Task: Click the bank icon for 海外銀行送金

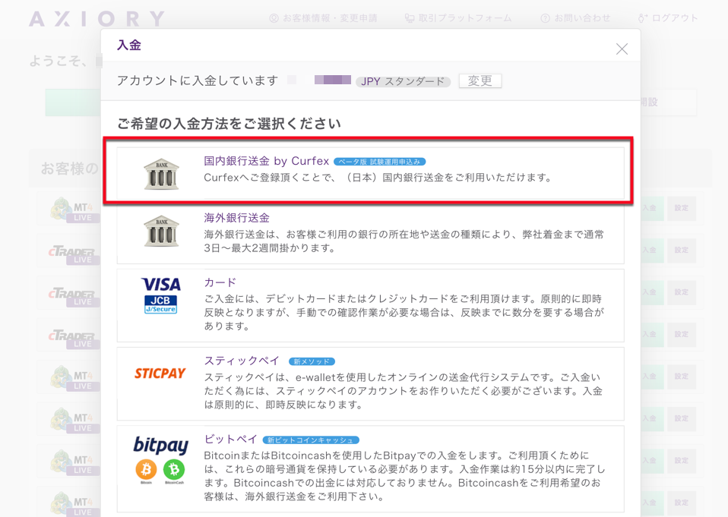Action: tap(161, 231)
